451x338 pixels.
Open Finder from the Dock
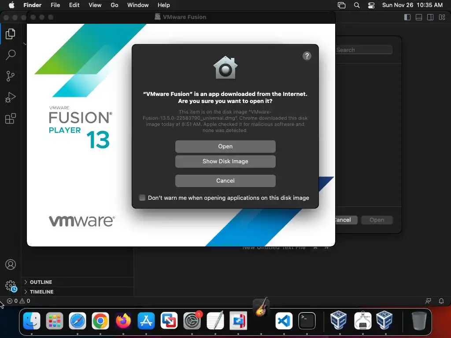coord(32,321)
